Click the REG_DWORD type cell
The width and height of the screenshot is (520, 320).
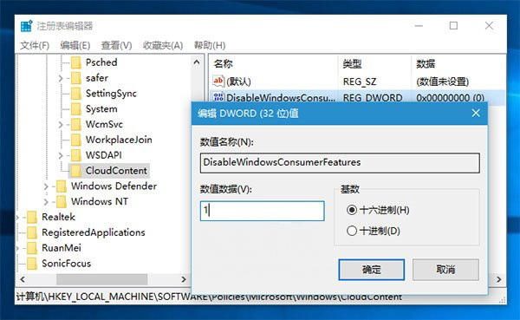(373, 98)
